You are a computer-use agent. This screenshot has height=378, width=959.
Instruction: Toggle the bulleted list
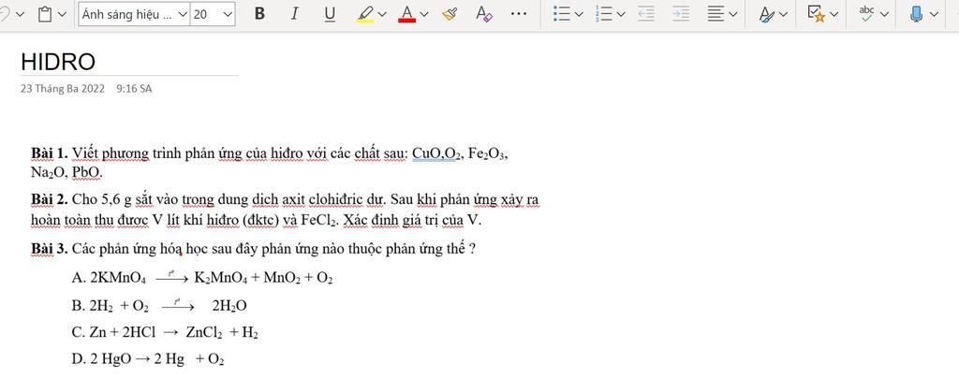(x=562, y=14)
